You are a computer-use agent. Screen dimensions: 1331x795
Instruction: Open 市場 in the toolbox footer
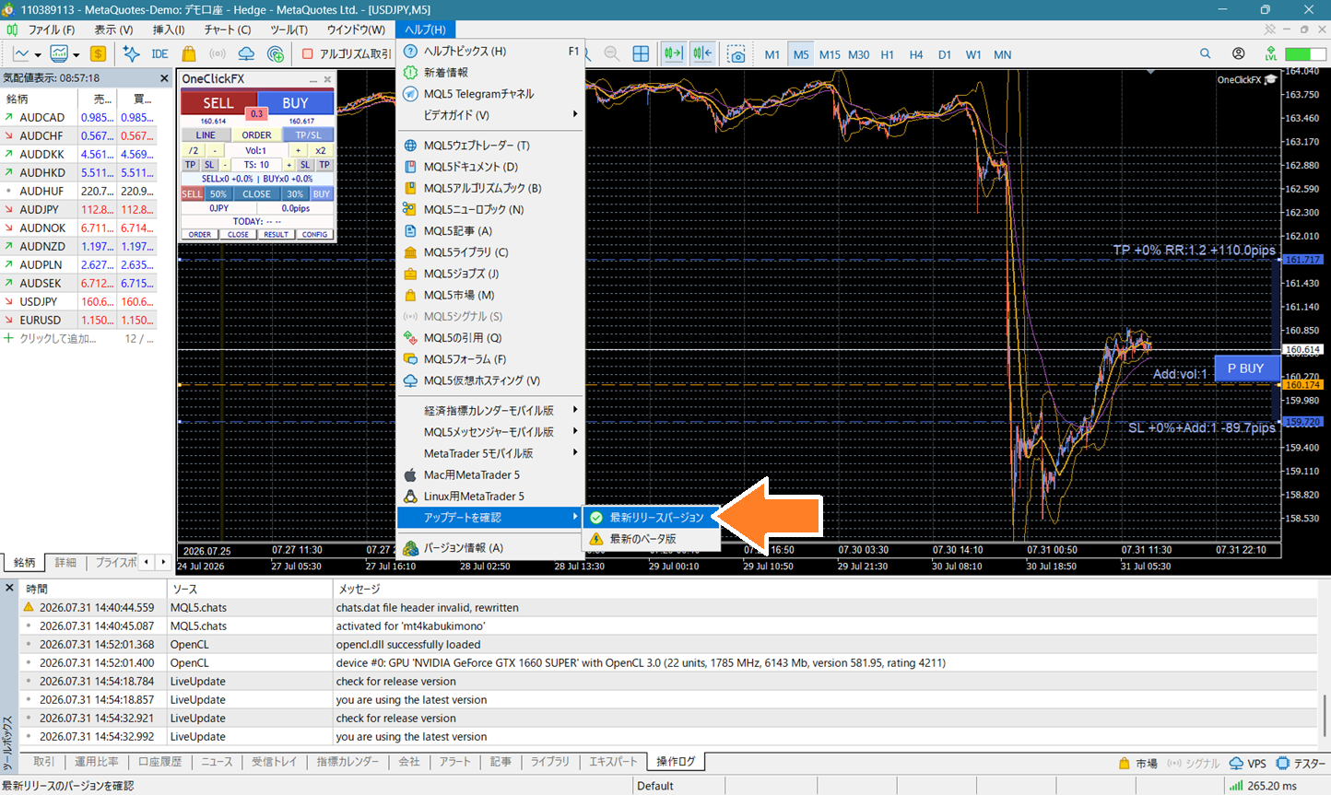(x=1138, y=763)
